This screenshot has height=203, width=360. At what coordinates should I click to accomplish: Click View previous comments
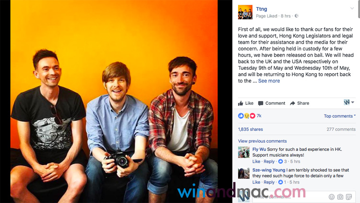262,141
